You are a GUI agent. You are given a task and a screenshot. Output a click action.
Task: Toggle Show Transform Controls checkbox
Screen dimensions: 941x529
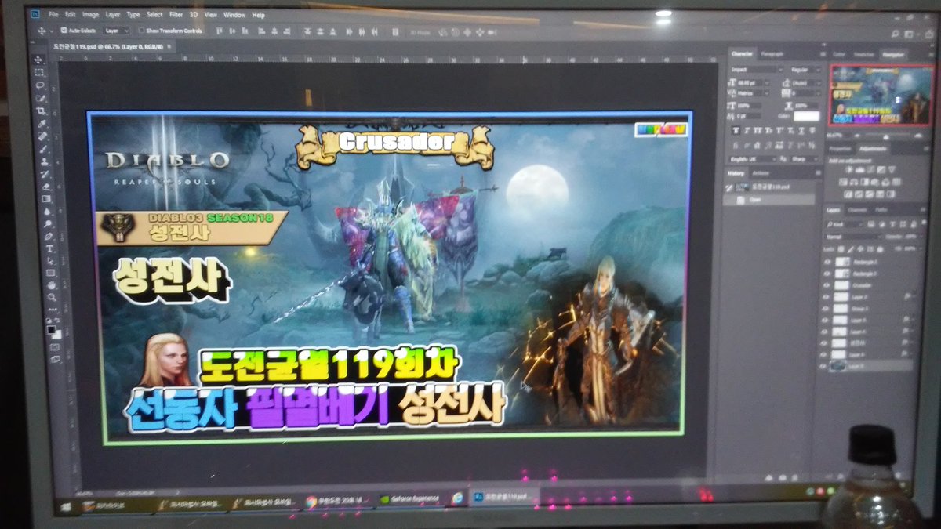coord(141,31)
